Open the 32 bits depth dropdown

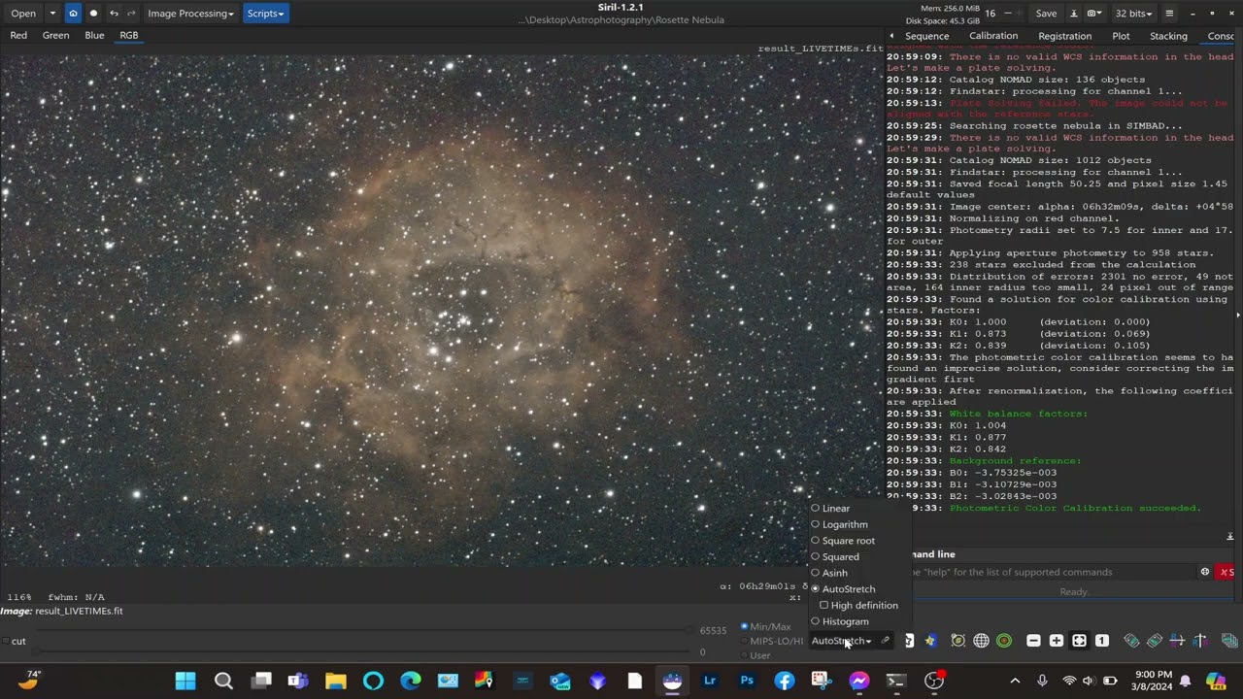[1133, 14]
